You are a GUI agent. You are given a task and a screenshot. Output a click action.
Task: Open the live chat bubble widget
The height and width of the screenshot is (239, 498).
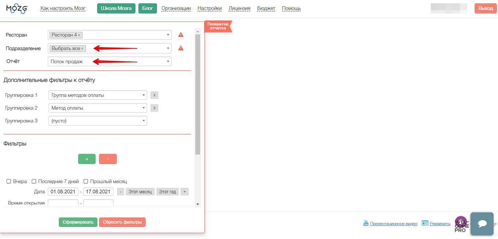482,224
